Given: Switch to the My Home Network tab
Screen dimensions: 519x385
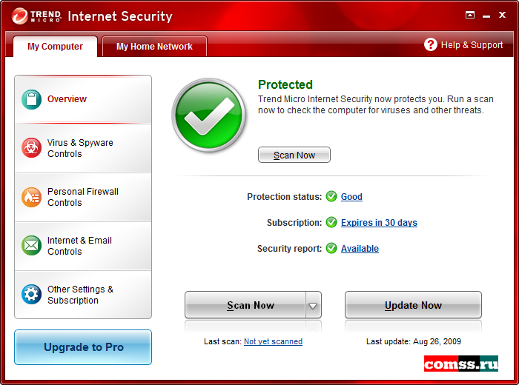Looking at the screenshot, I should pyautogui.click(x=154, y=46).
